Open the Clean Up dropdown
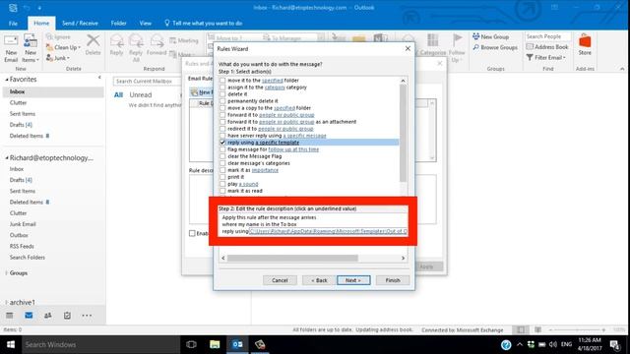The height and width of the screenshot is (354, 630). coord(63,47)
